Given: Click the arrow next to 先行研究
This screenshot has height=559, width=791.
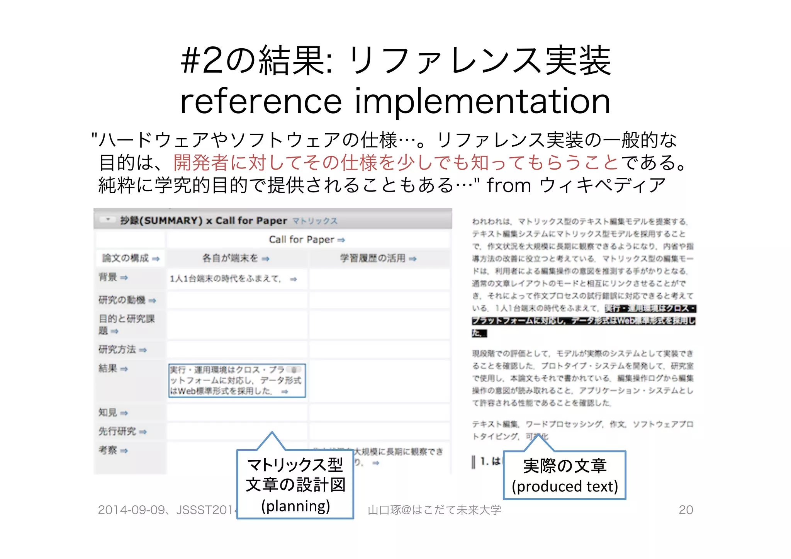Looking at the screenshot, I should (x=143, y=432).
